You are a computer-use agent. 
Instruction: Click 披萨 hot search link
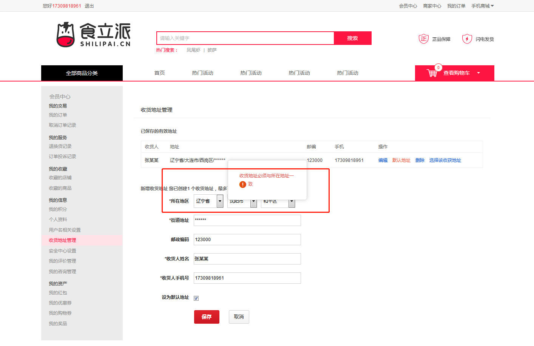tap(212, 50)
